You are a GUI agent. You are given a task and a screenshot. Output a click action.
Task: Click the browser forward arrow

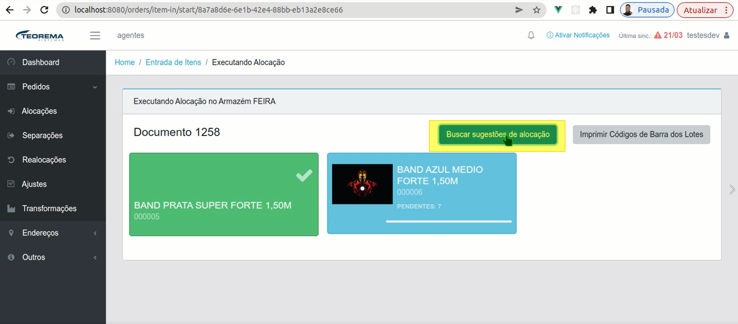(x=27, y=10)
